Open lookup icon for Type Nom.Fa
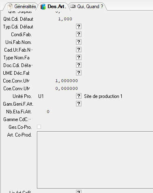Screen dimensions: 153x193 point(79,57)
